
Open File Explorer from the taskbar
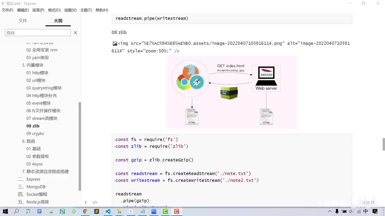pos(119,211)
